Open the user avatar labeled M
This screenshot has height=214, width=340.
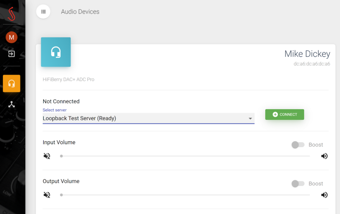pyautogui.click(x=12, y=37)
